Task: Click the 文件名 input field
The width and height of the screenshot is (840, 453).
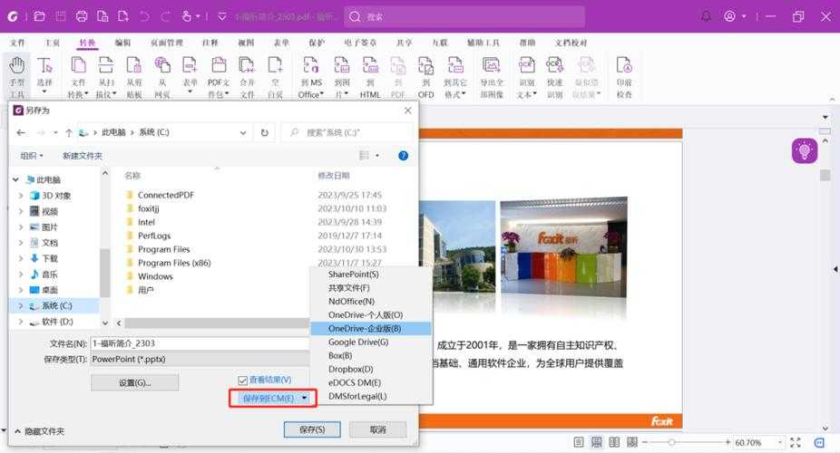Action: click(x=200, y=343)
